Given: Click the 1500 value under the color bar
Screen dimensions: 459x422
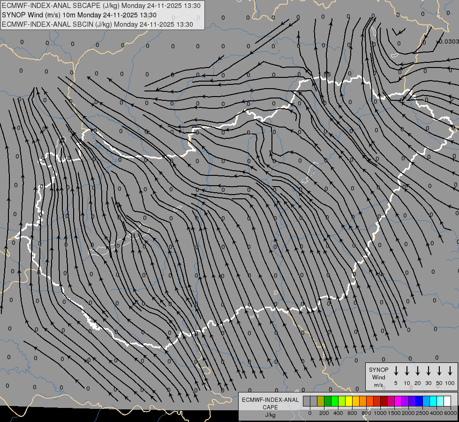Looking at the screenshot, I should (394, 413).
